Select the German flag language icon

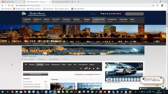pos(110,14)
